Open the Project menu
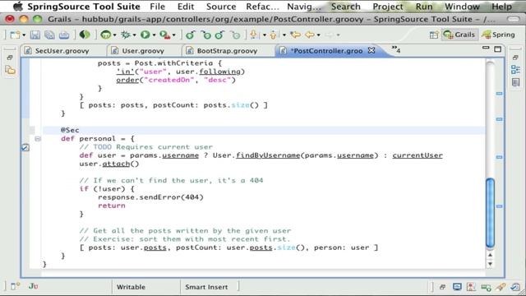This screenshot has width=526, height=296. [388, 7]
